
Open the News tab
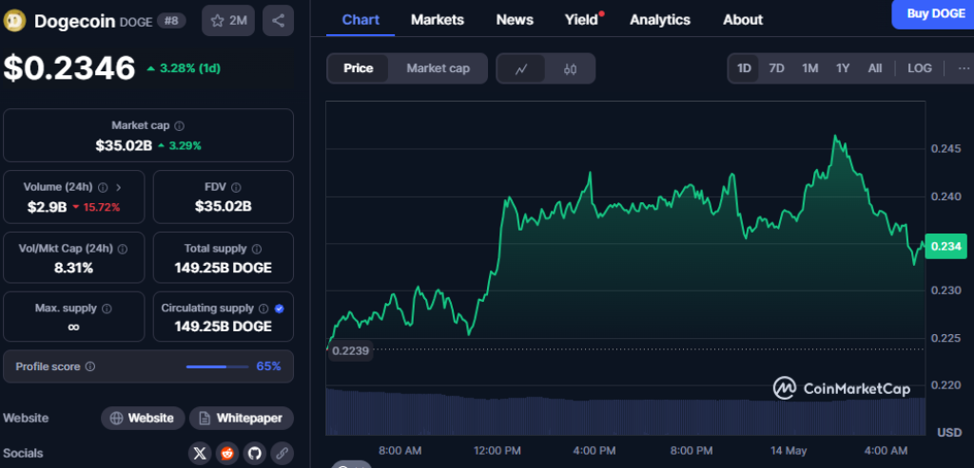(515, 20)
